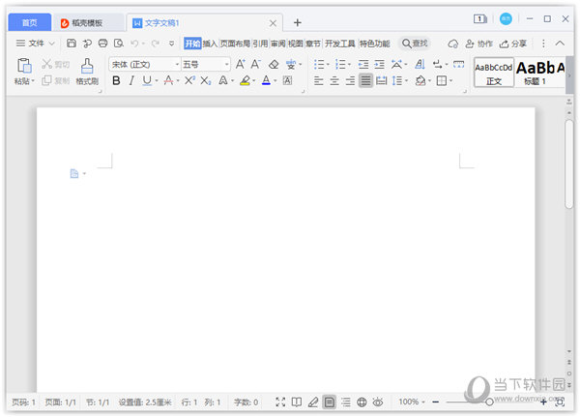Image resolution: width=580 pixels, height=417 pixels.
Task: Switch to web layout view globe icon
Action: click(362, 402)
